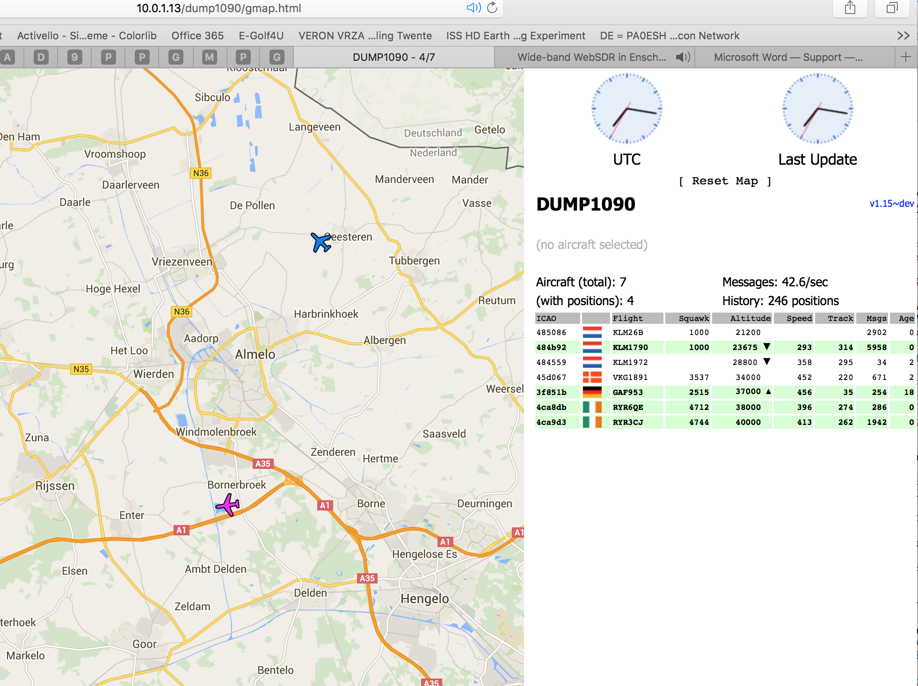
Task: Open ISS HD Earth Experiment bookmark
Action: [516, 36]
